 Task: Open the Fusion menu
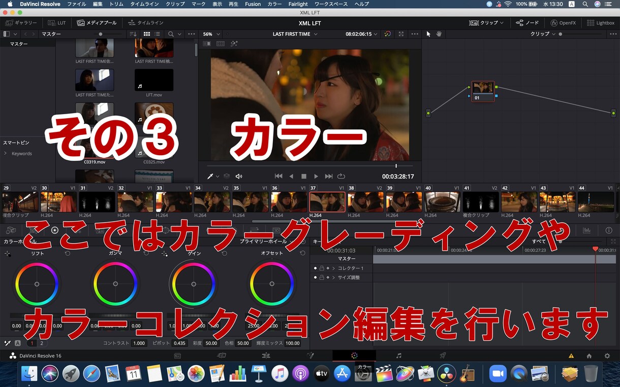(x=253, y=4)
